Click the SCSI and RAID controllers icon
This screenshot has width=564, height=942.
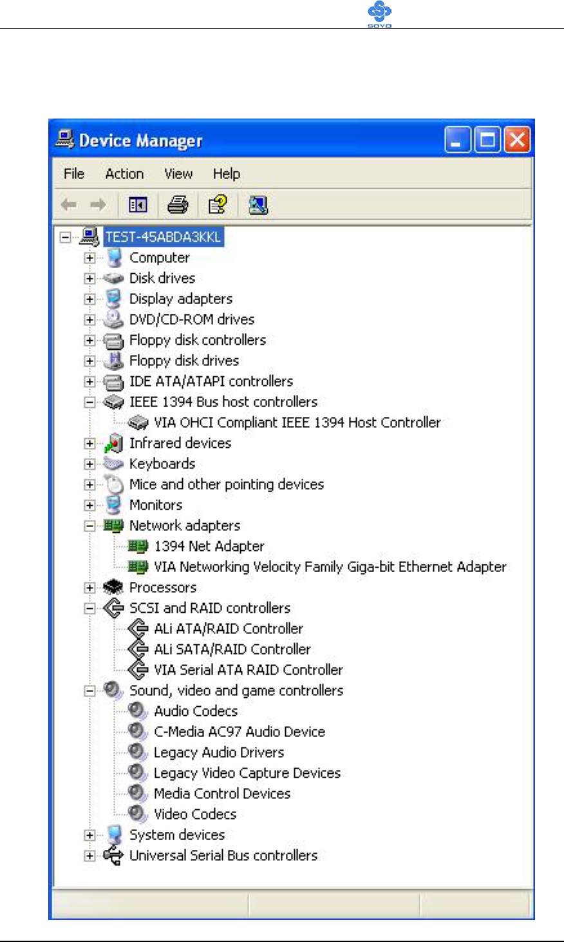coord(113,608)
